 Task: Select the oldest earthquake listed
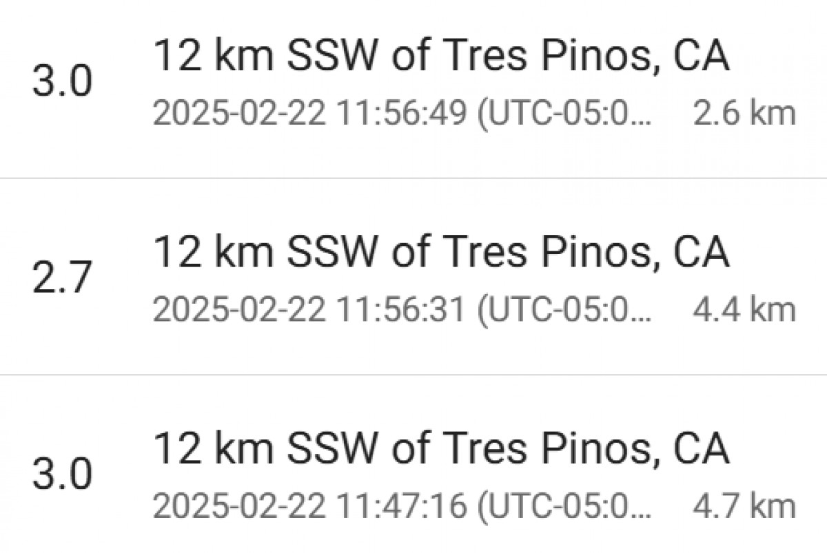click(x=413, y=477)
